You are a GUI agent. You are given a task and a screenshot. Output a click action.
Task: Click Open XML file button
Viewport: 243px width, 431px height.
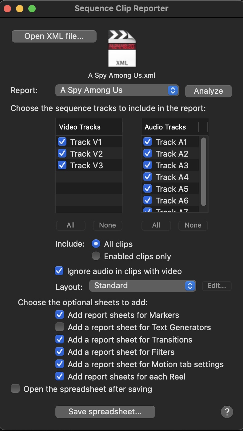point(54,36)
